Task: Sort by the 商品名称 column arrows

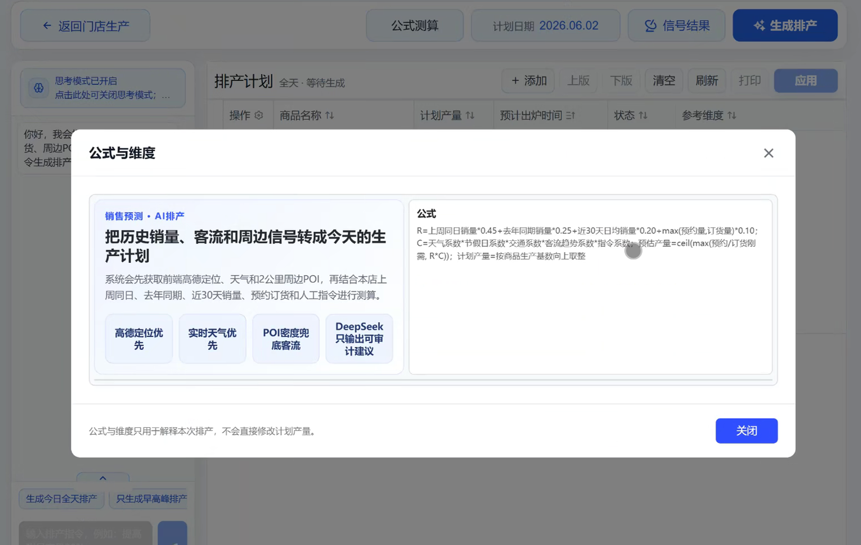Action: point(330,115)
